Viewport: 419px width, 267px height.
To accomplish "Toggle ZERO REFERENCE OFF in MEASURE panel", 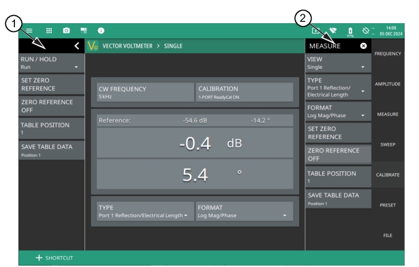I will (x=339, y=155).
